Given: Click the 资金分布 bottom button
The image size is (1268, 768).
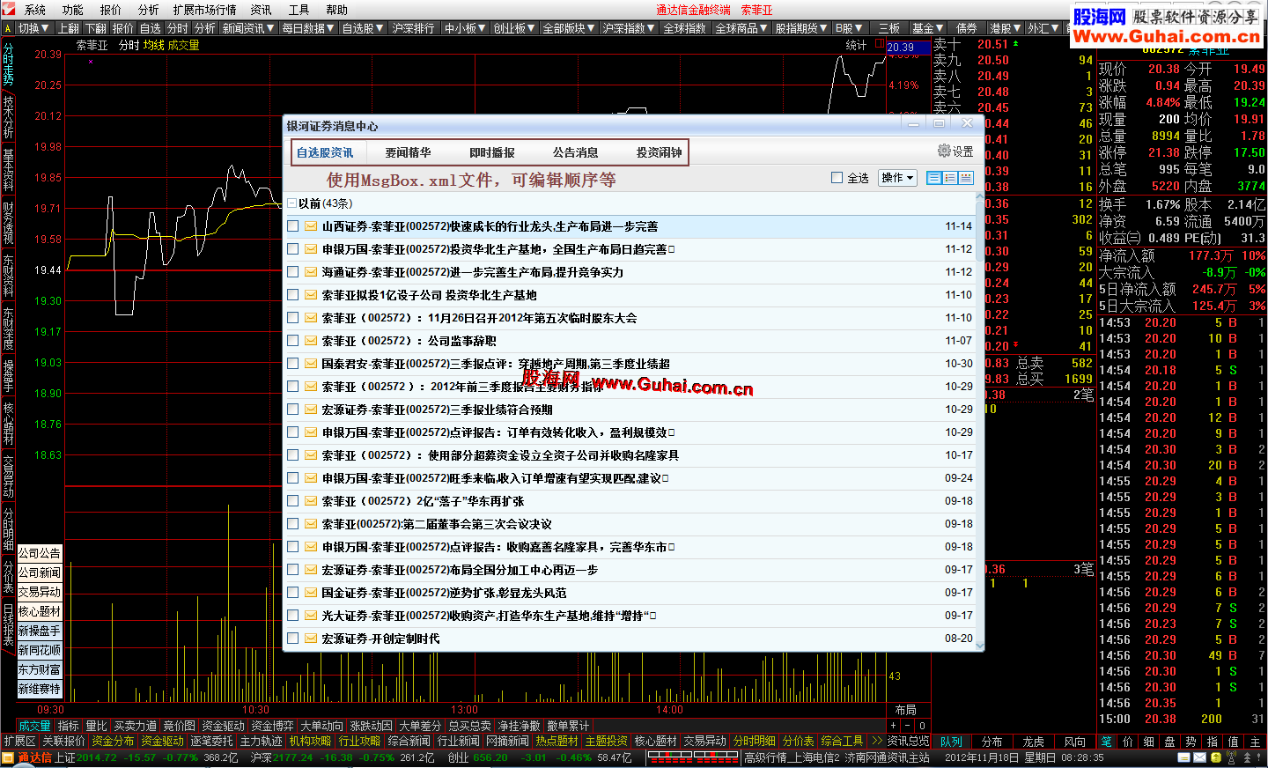Looking at the screenshot, I should point(113,742).
